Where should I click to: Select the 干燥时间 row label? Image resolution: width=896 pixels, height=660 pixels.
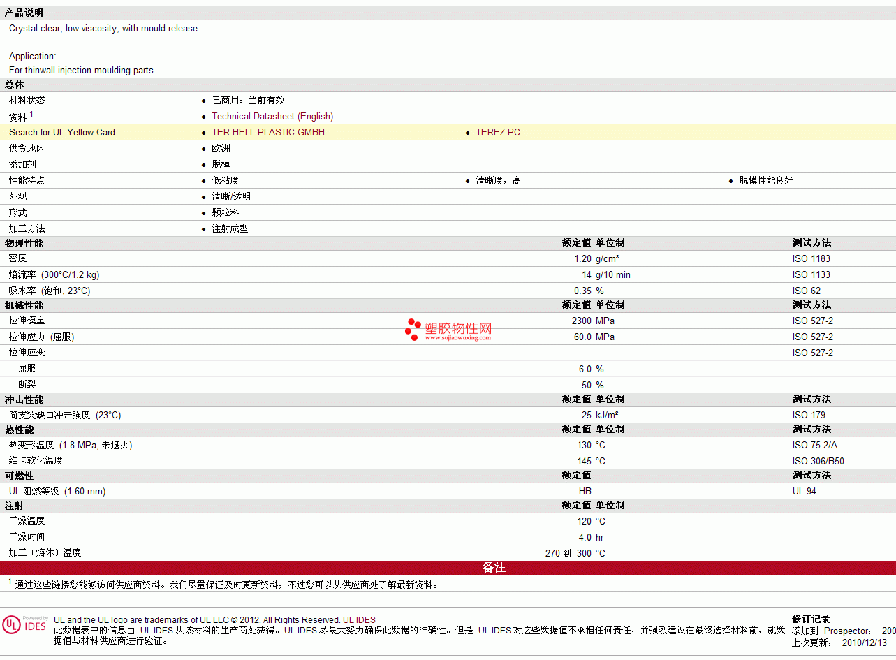pos(27,538)
